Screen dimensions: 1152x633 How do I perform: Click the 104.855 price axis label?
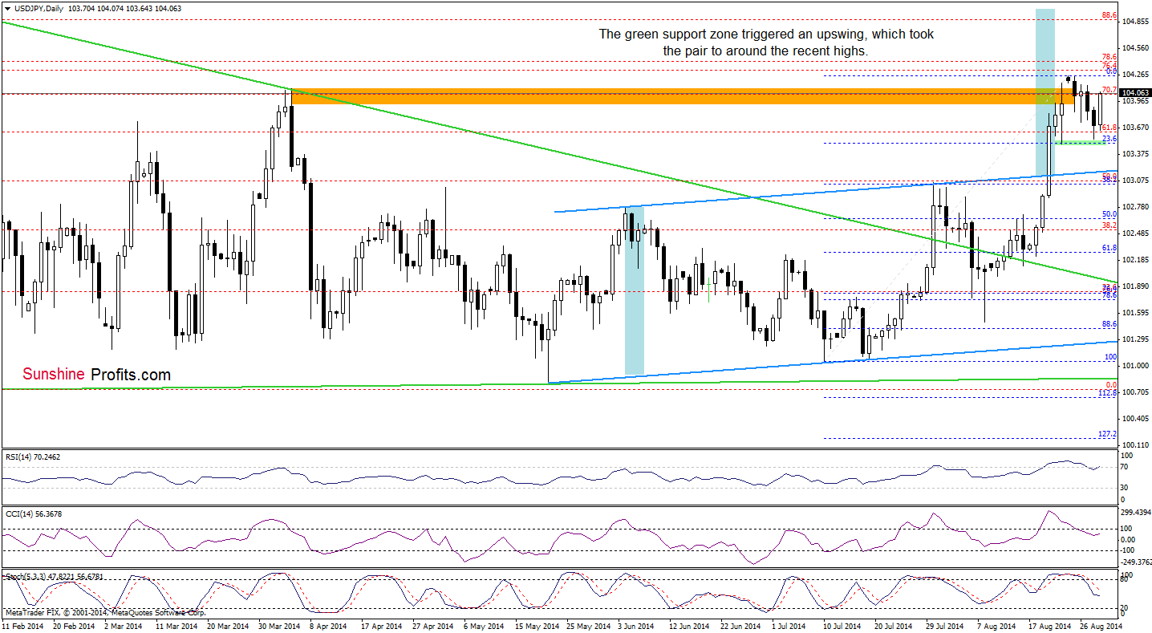[1136, 22]
